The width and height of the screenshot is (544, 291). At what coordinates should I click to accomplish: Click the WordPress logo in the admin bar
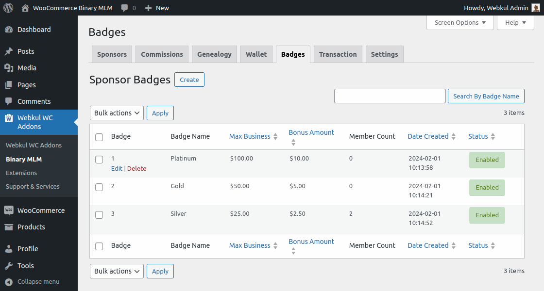point(8,7)
